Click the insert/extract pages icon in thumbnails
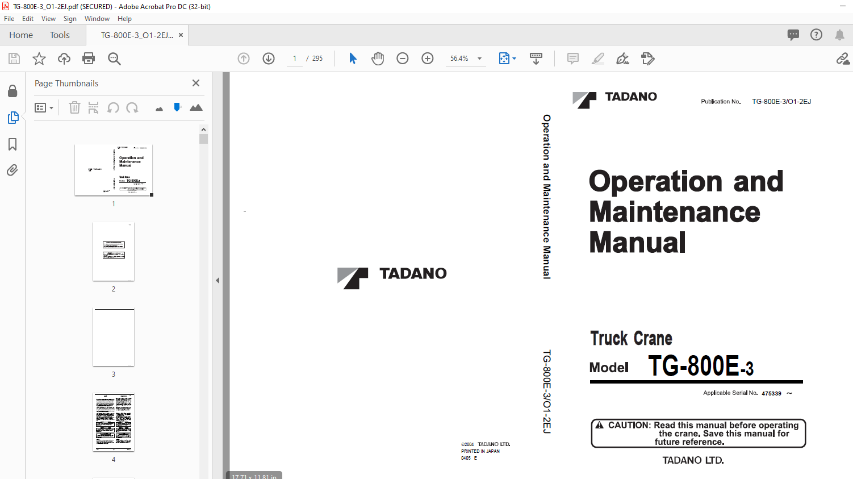The image size is (853, 479). (94, 107)
